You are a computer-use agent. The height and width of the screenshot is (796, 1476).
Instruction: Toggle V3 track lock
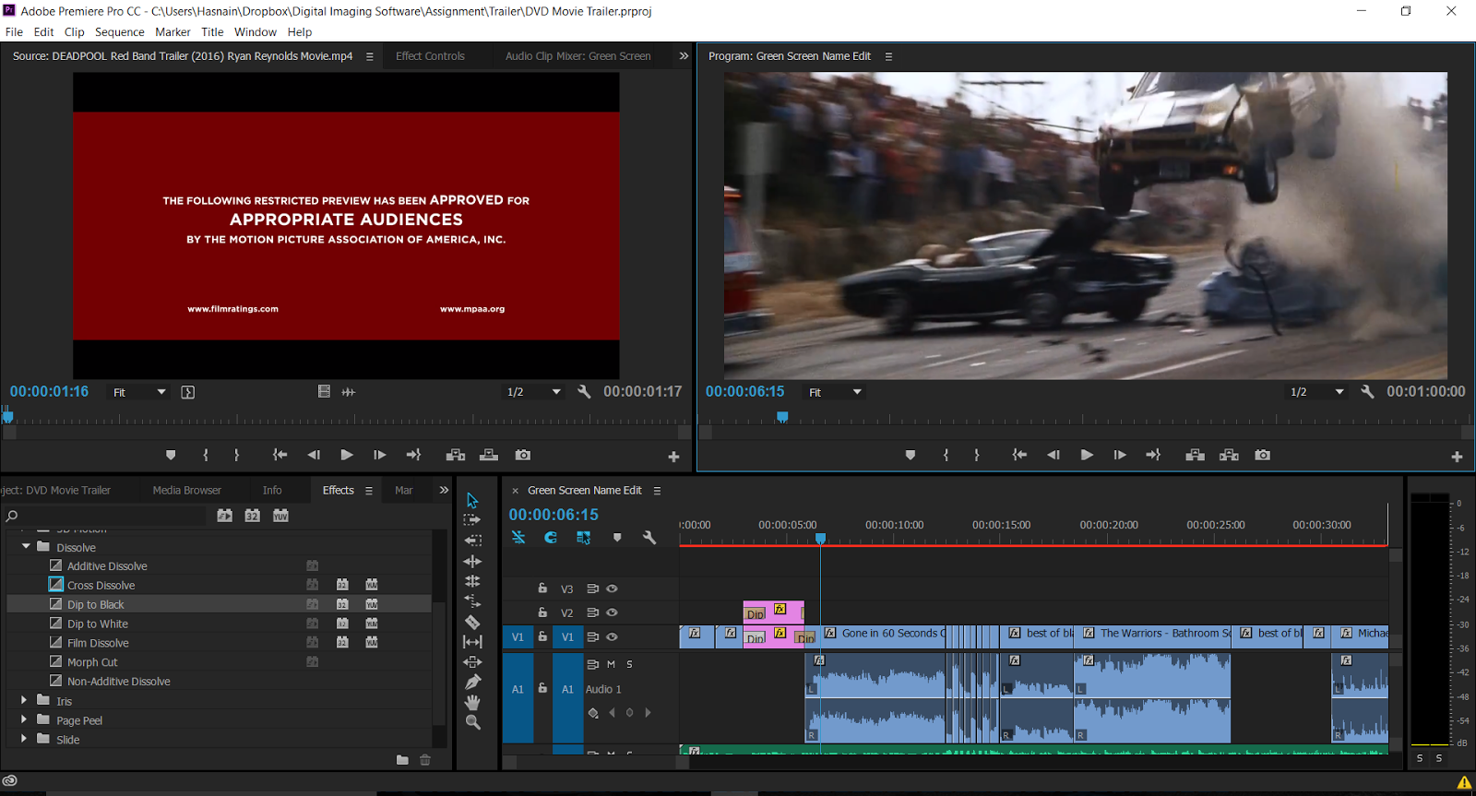pyautogui.click(x=542, y=588)
